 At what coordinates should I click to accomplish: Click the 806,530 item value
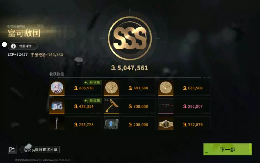click(x=84, y=88)
